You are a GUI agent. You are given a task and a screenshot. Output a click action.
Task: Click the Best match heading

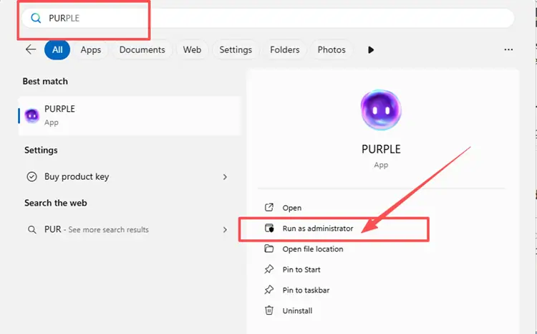click(45, 81)
